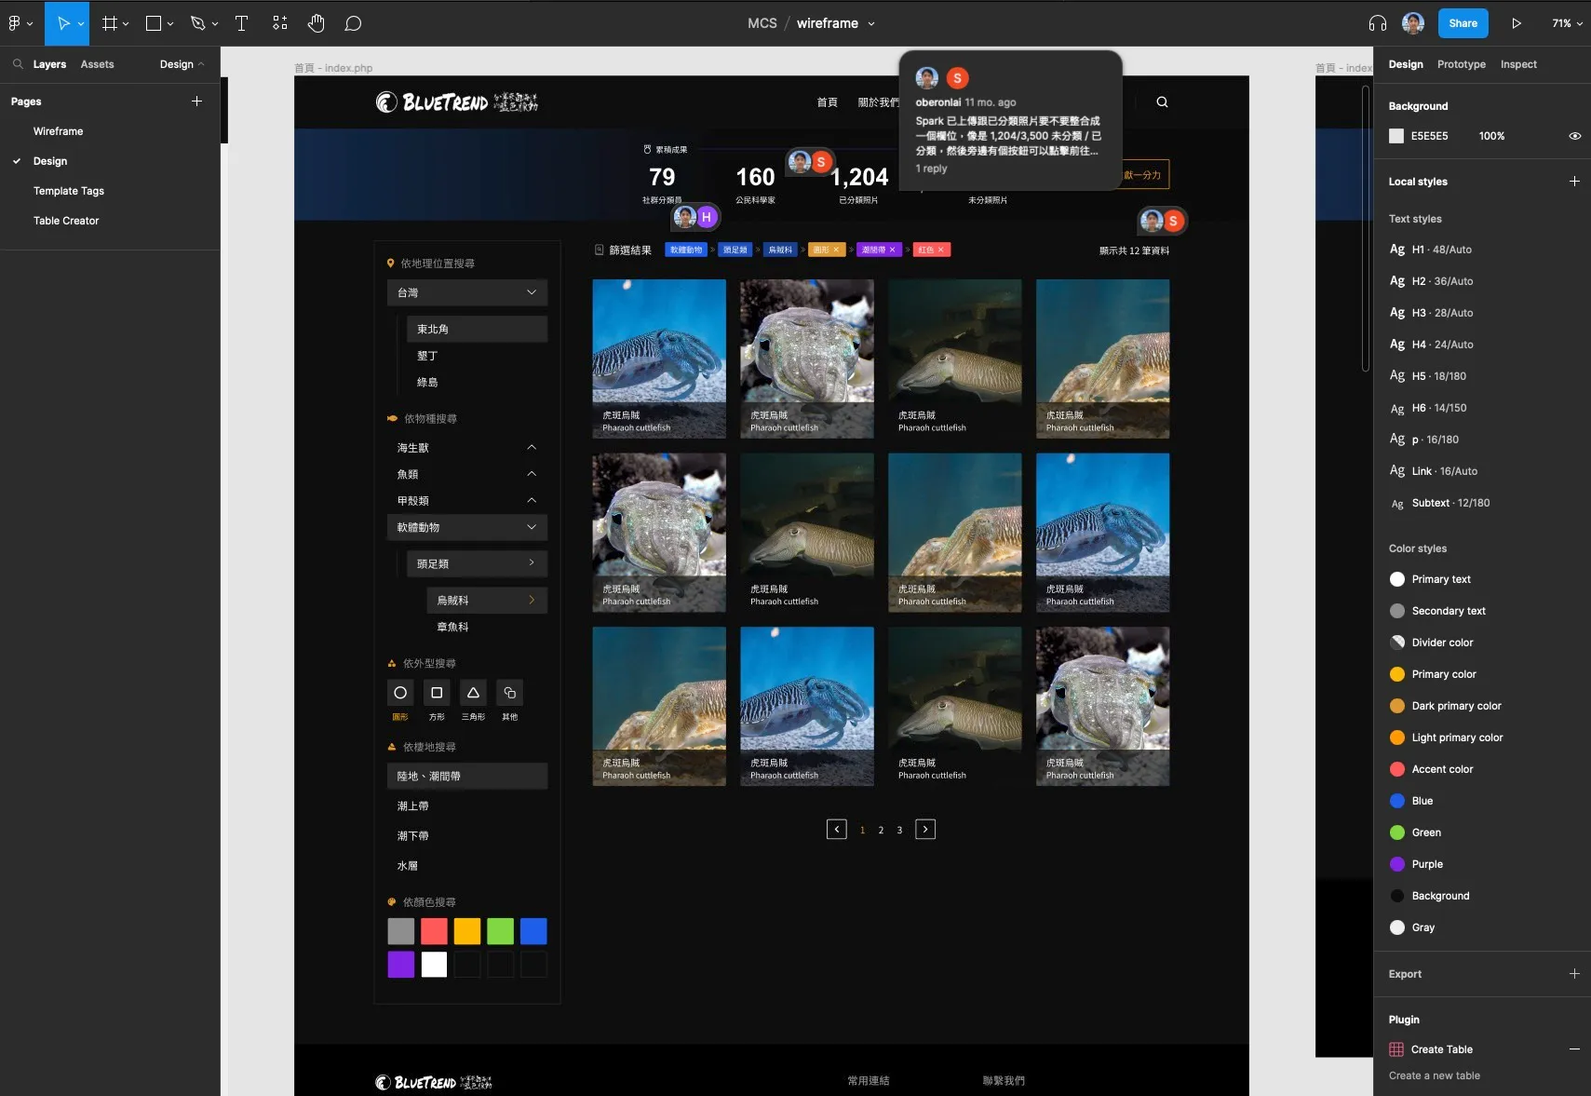Go to pagination page 2
The width and height of the screenshot is (1591, 1096).
(x=881, y=829)
